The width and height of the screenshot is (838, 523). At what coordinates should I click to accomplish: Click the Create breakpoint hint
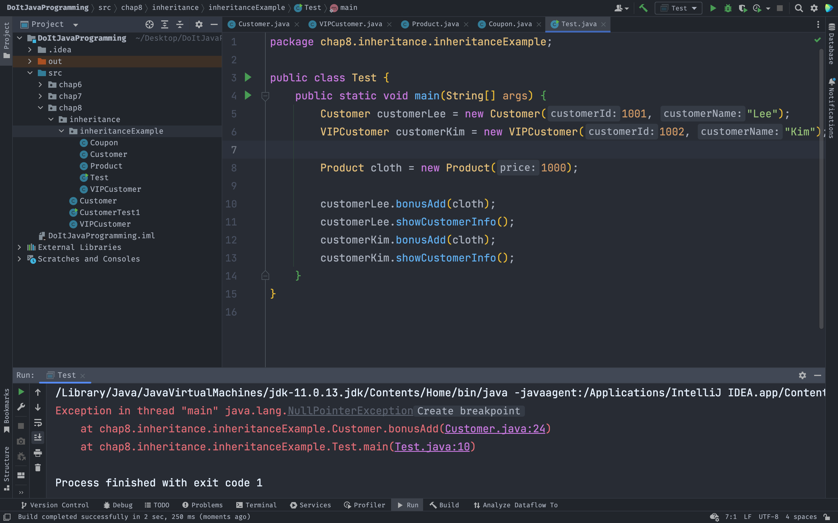(468, 411)
